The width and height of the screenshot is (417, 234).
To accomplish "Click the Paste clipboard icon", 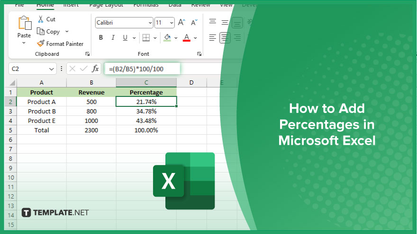I will point(25,23).
